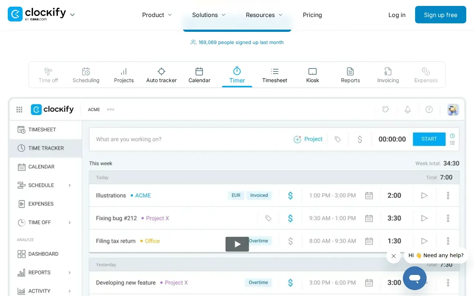This screenshot has height=296, width=474.
Task: Open the ACME workspace options dots
Action: [111, 110]
